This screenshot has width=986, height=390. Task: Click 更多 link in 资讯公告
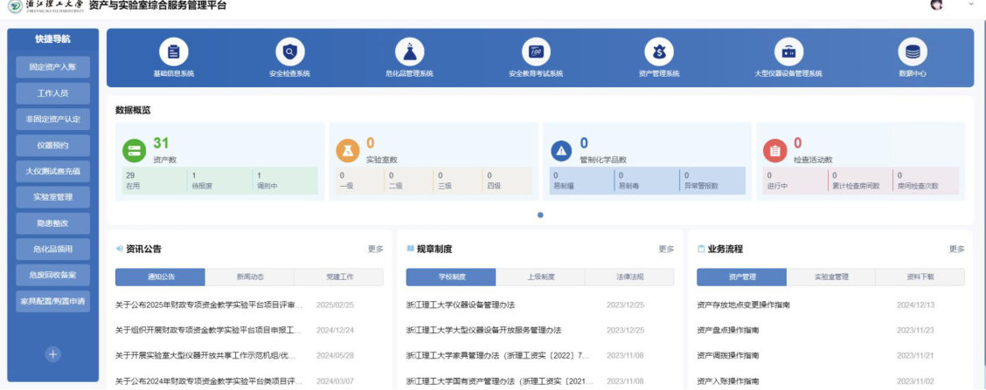[375, 250]
